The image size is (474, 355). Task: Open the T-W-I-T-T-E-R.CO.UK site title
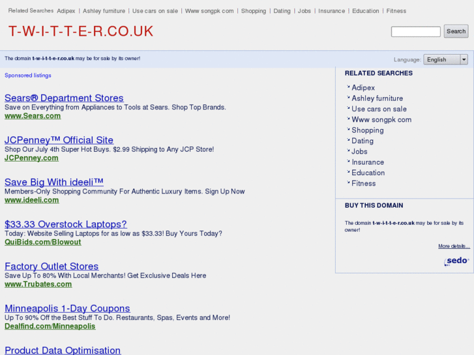tap(81, 31)
